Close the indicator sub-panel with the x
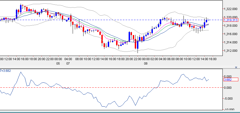Viewport: 240px width, 113px height. (x=236, y=67)
